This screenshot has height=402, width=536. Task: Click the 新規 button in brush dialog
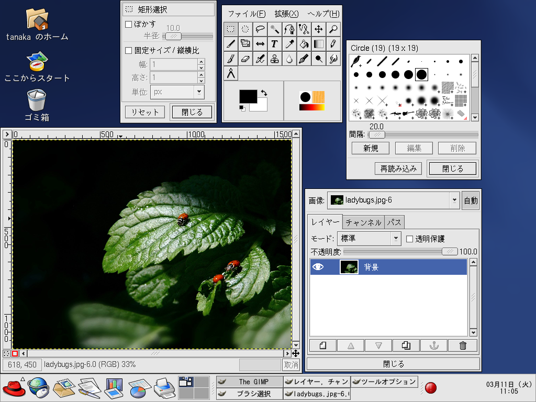pos(370,148)
